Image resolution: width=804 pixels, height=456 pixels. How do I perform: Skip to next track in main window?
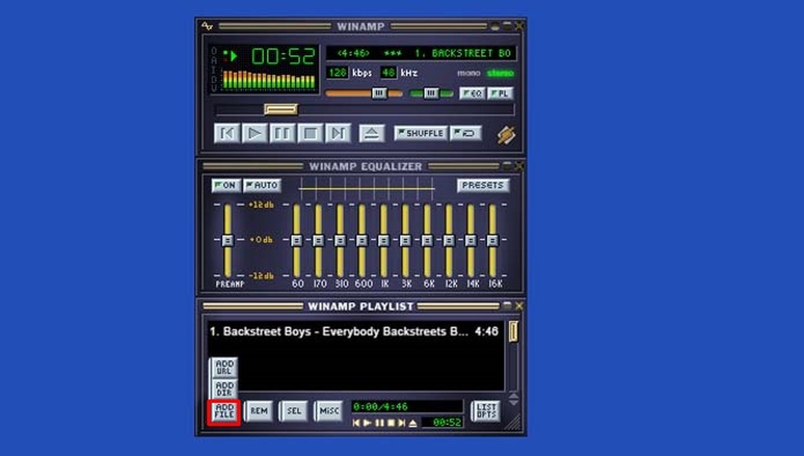[x=338, y=133]
